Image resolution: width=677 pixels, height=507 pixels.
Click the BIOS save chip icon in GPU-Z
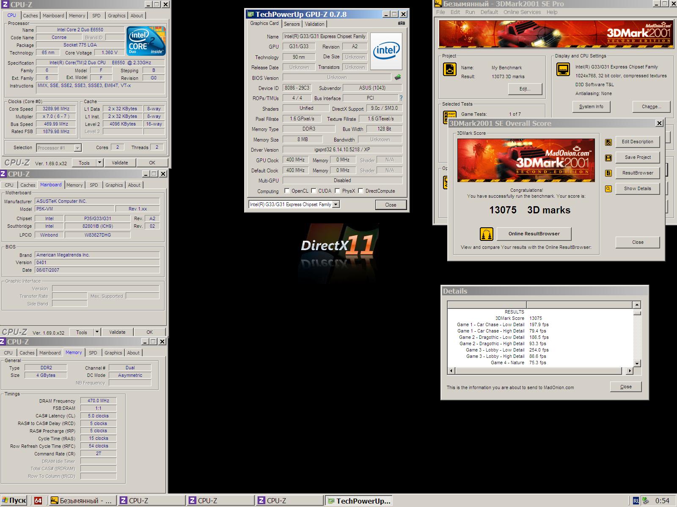398,77
